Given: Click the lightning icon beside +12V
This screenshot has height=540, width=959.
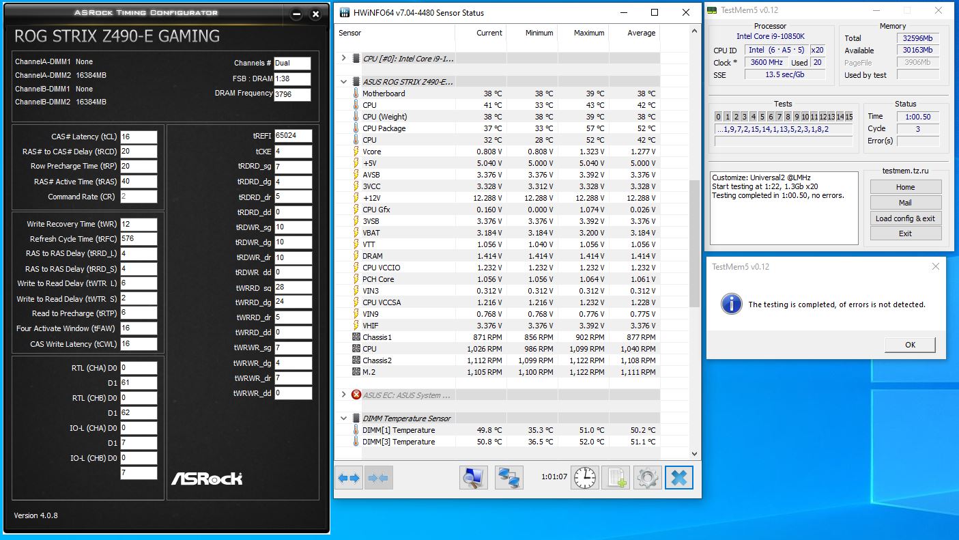Looking at the screenshot, I should (356, 198).
